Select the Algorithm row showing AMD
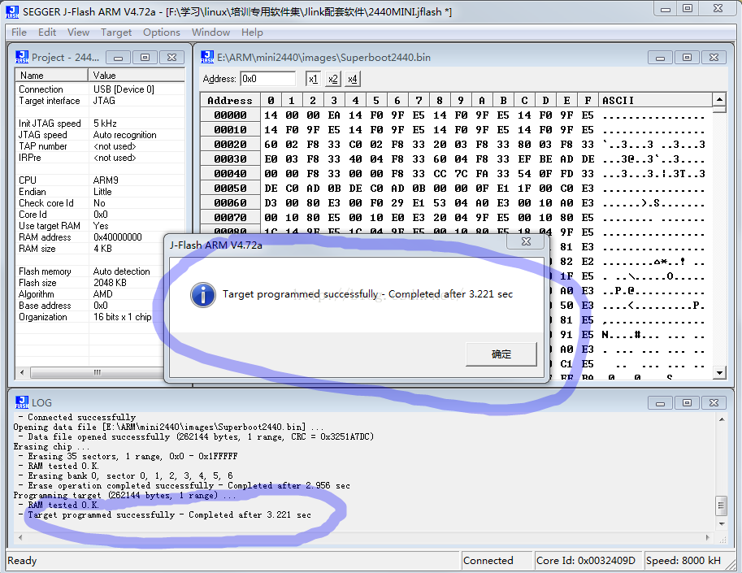Viewport: 742px width, 573px height. (x=90, y=294)
